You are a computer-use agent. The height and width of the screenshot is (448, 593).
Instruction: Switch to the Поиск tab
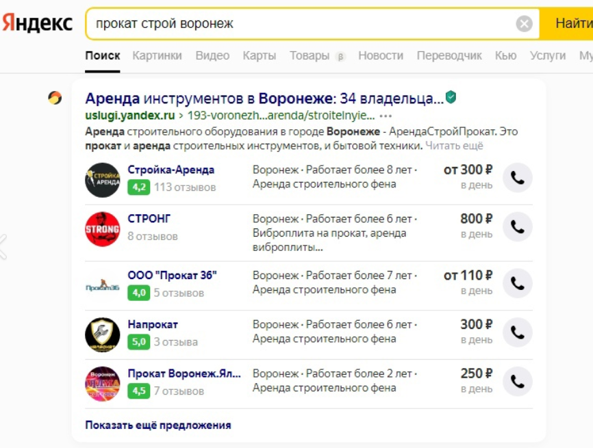pyautogui.click(x=103, y=55)
